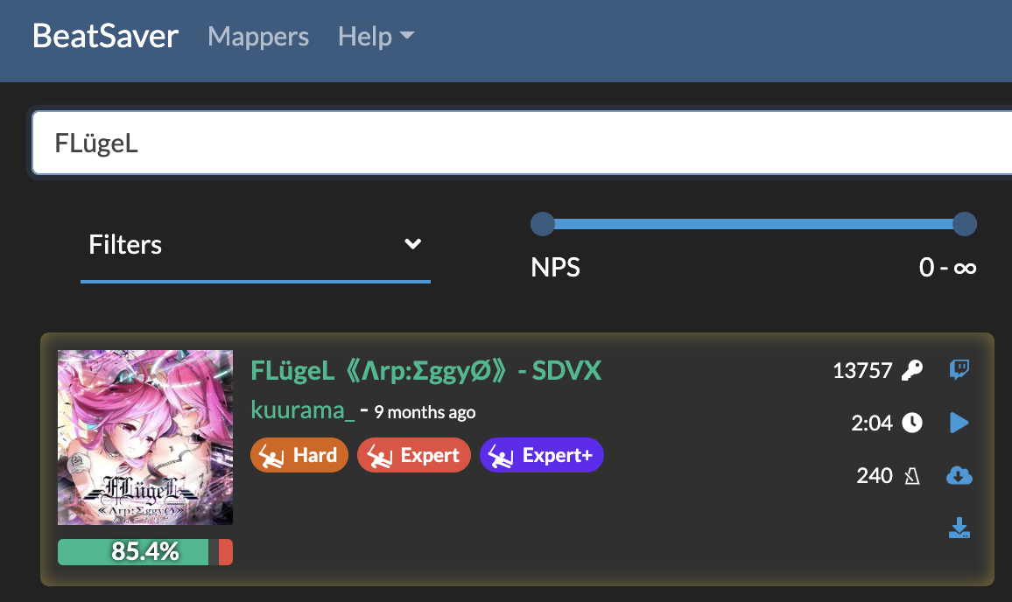Select the Expert difficulty badge
Viewport: 1012px width, 602px height.
coord(413,455)
